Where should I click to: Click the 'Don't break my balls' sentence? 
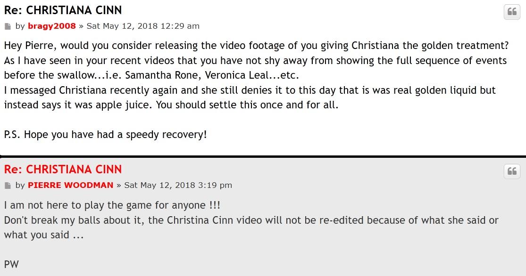[251, 220]
